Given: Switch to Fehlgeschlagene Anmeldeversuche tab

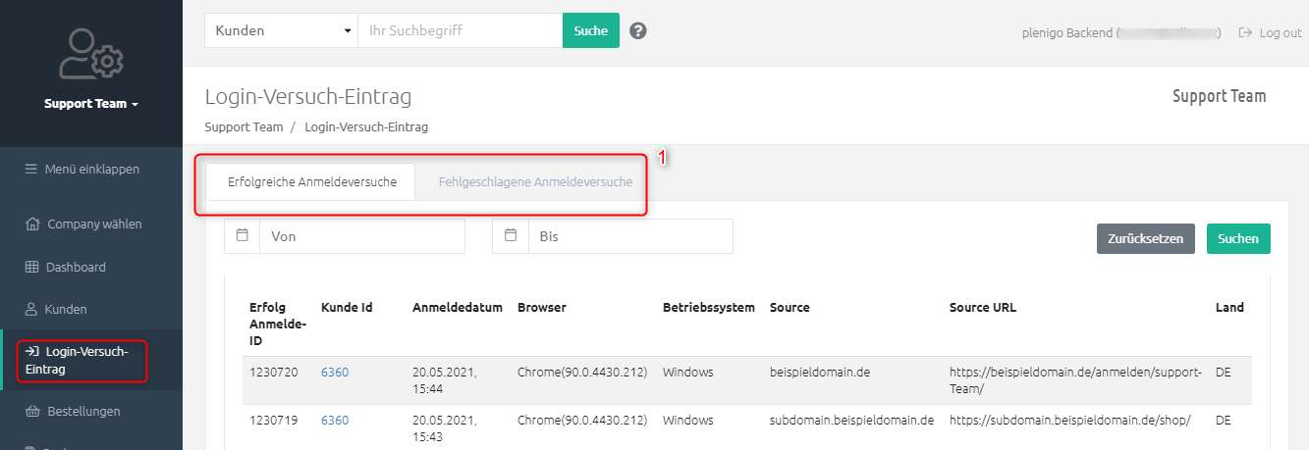Looking at the screenshot, I should [535, 182].
